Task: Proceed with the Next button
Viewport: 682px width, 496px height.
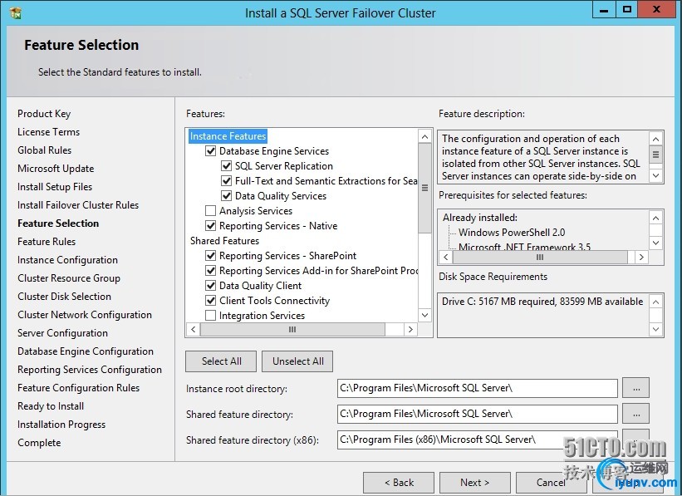Action: [x=475, y=483]
